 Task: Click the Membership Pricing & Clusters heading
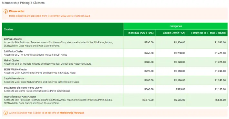click(23, 3)
